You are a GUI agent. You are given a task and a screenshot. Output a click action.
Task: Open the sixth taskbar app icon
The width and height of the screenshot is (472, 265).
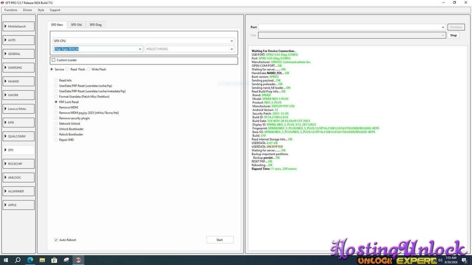pos(66,260)
